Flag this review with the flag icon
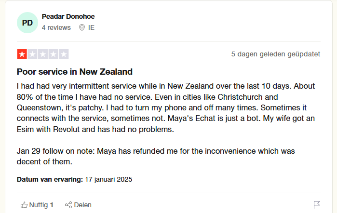This screenshot has width=337, height=213. [317, 205]
